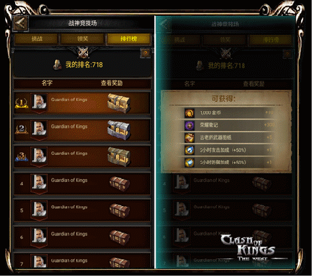Open the wooden chest for rank 6
The image size is (313, 277).
[120, 237]
